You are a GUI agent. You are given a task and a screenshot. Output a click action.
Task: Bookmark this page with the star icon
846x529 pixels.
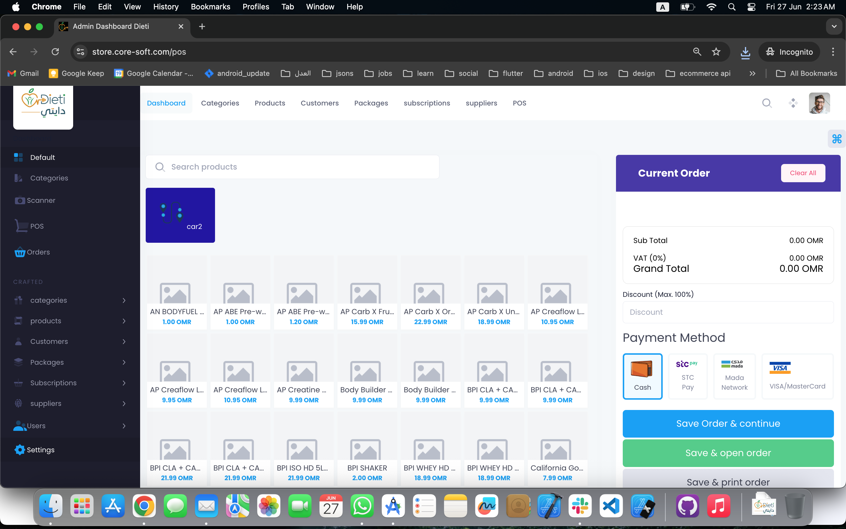tap(716, 52)
